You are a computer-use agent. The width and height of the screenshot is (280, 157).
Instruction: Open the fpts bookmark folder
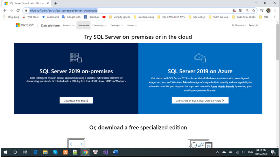pyautogui.click(x=264, y=17)
